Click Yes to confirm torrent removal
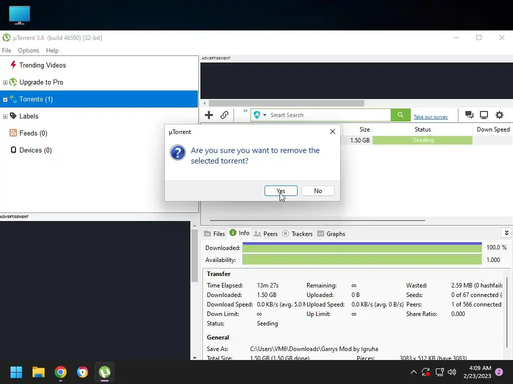513x384 pixels. point(281,190)
